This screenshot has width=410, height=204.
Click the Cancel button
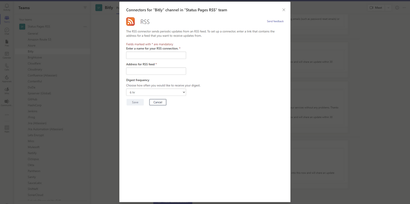(158, 102)
